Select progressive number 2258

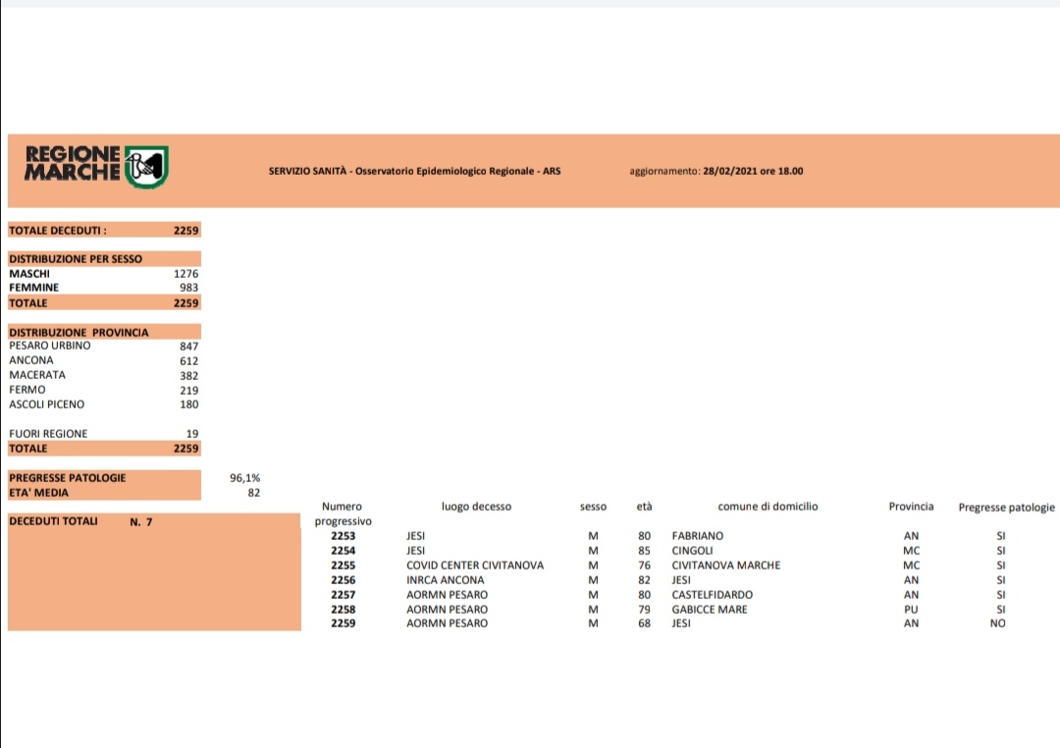click(x=344, y=610)
